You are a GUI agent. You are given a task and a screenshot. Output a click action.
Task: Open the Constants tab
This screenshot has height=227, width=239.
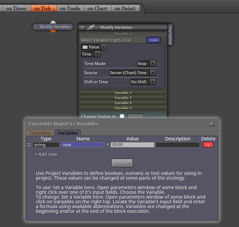click(x=40, y=133)
